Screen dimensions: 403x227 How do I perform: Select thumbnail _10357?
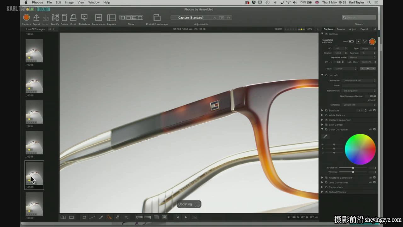34,112
